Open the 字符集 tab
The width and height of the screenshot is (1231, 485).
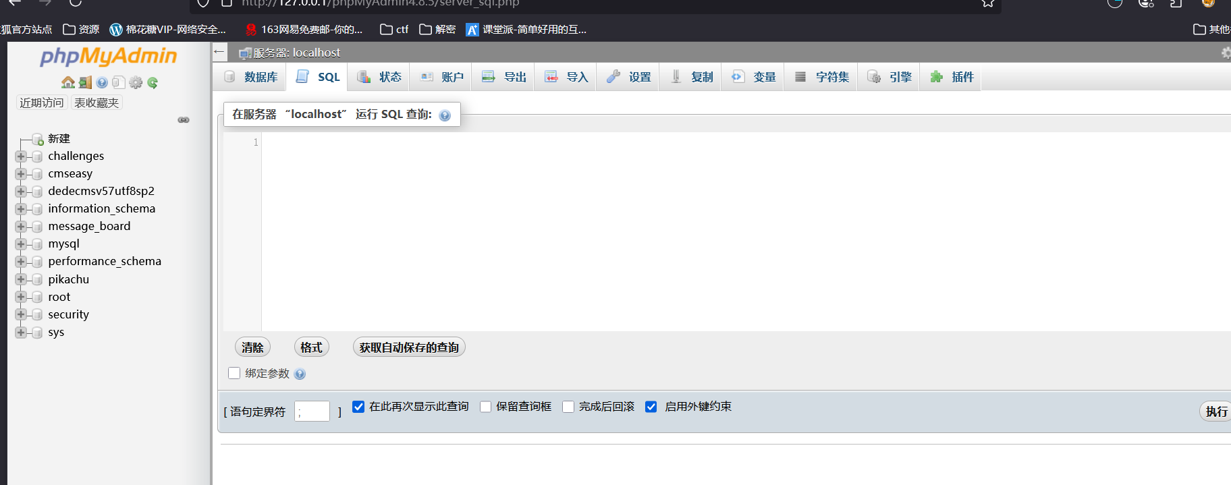pos(821,77)
